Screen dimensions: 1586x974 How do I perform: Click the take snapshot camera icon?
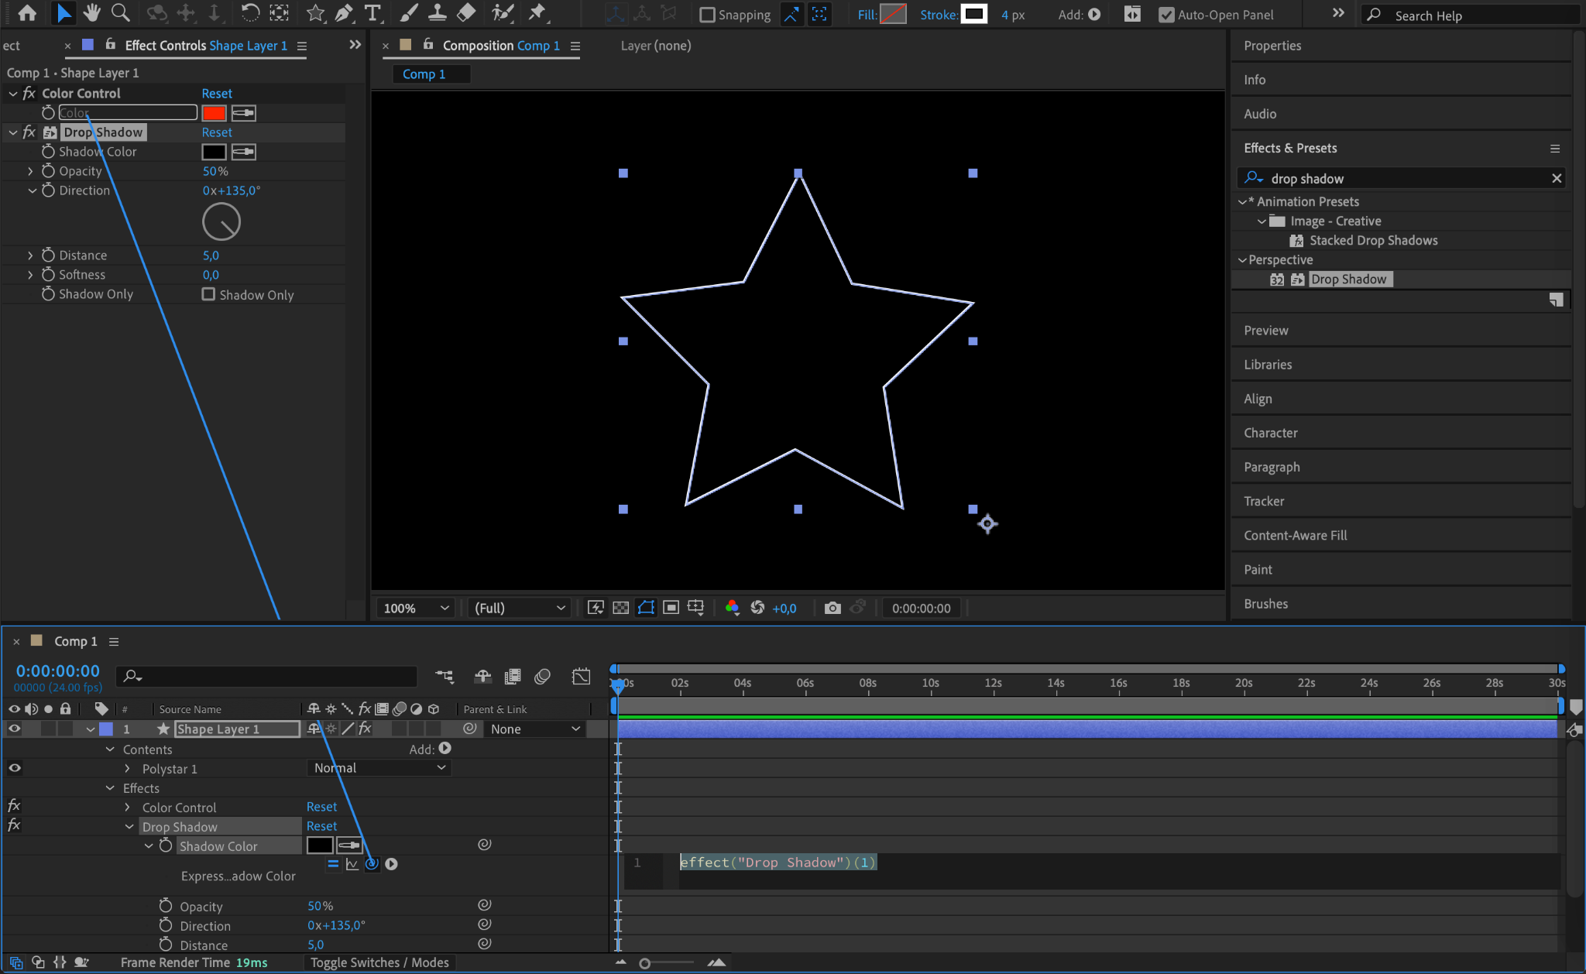(832, 608)
